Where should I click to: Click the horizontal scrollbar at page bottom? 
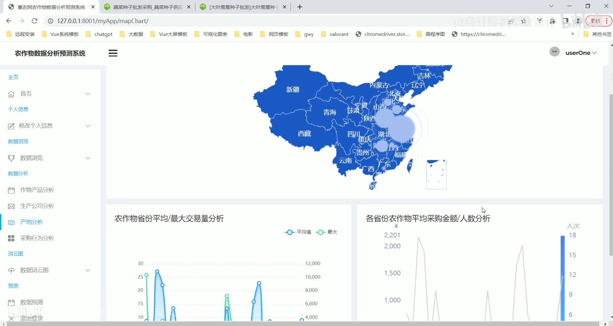[302, 324]
